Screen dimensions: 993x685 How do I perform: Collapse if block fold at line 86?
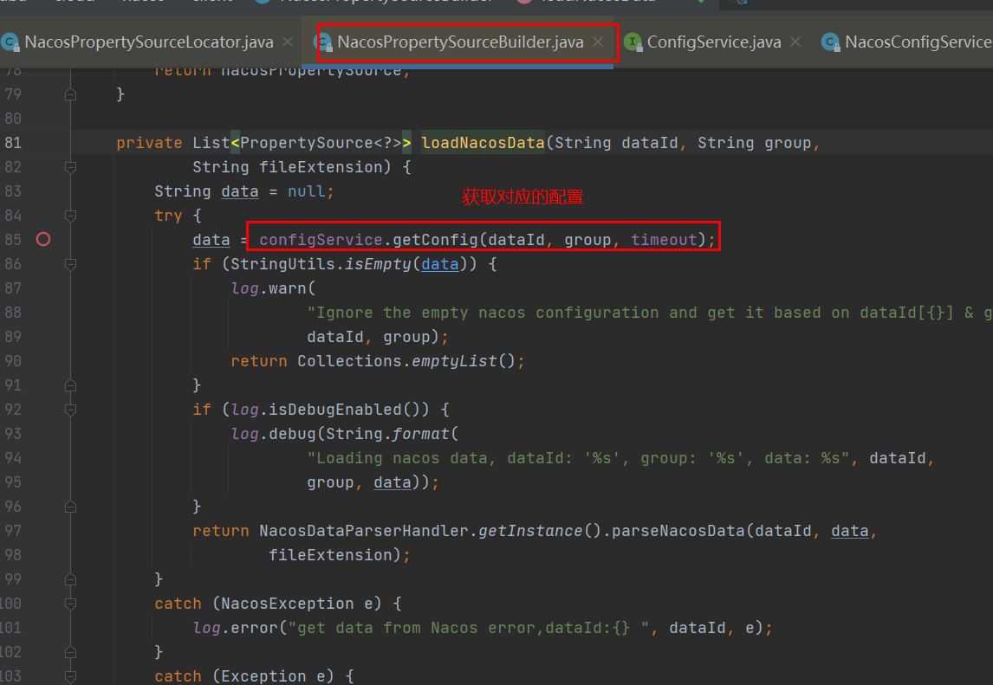coord(70,264)
